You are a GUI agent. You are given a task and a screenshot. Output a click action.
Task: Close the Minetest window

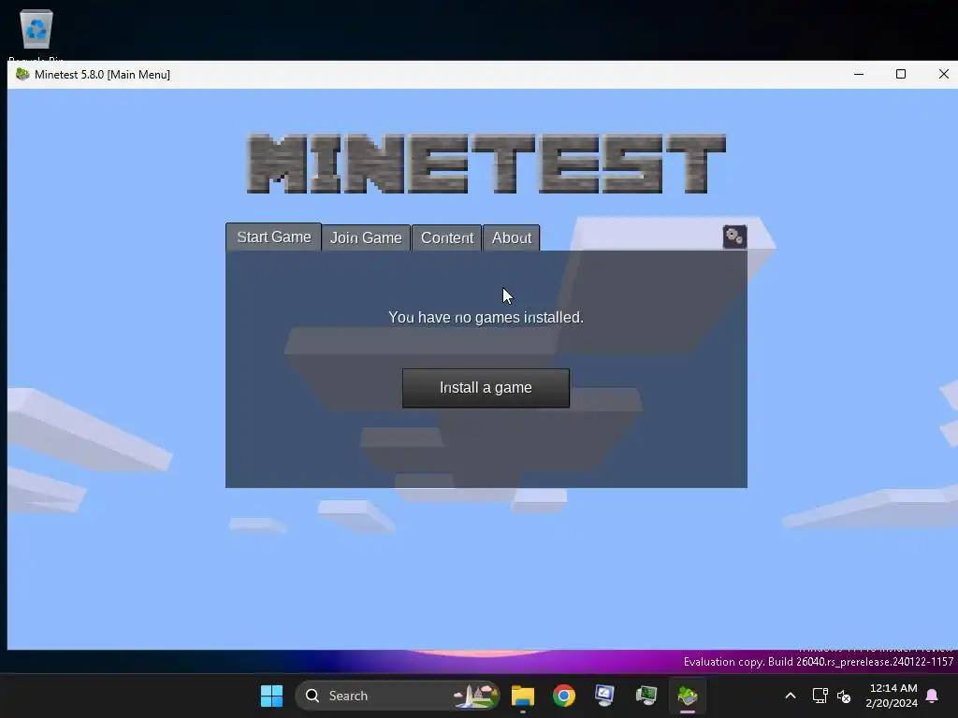[943, 75]
